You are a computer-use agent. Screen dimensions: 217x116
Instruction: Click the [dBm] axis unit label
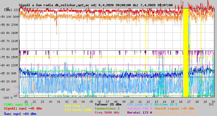(x=8, y=10)
